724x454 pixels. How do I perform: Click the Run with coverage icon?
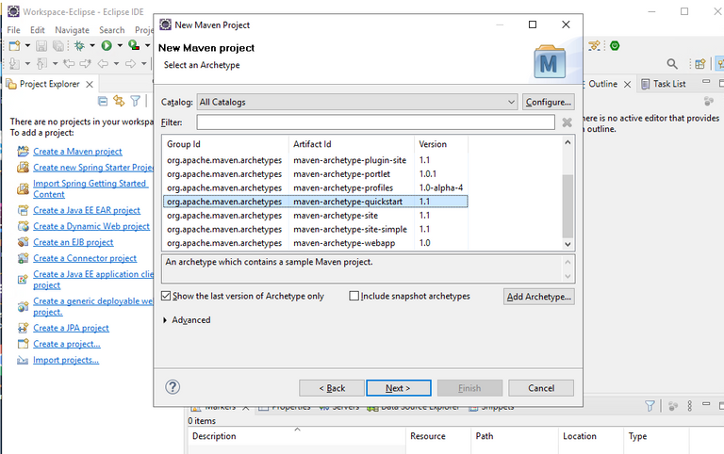pos(134,45)
